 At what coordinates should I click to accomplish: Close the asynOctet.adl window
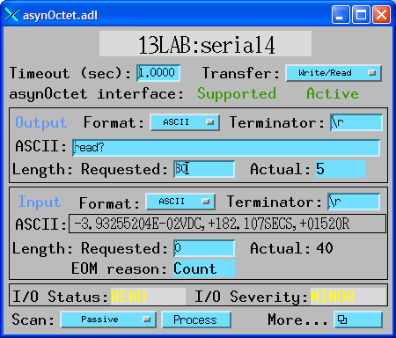[x=381, y=14]
